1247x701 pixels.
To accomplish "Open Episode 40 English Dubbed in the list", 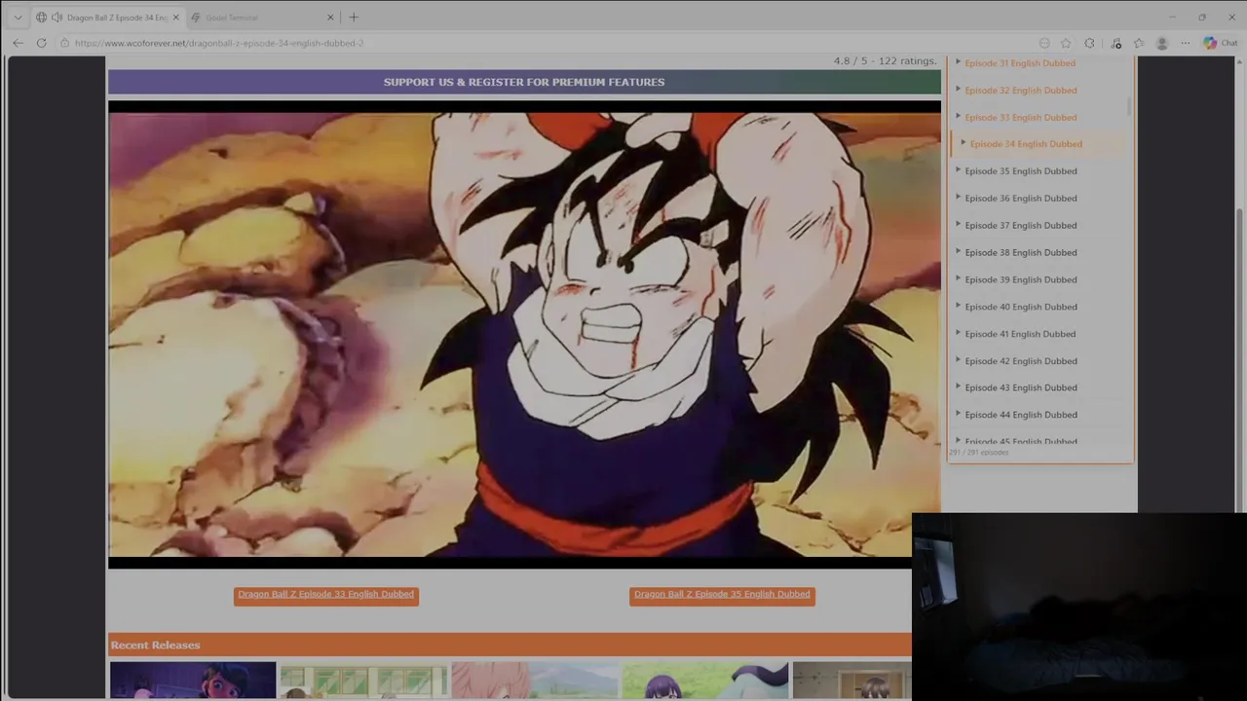I will coord(1020,308).
